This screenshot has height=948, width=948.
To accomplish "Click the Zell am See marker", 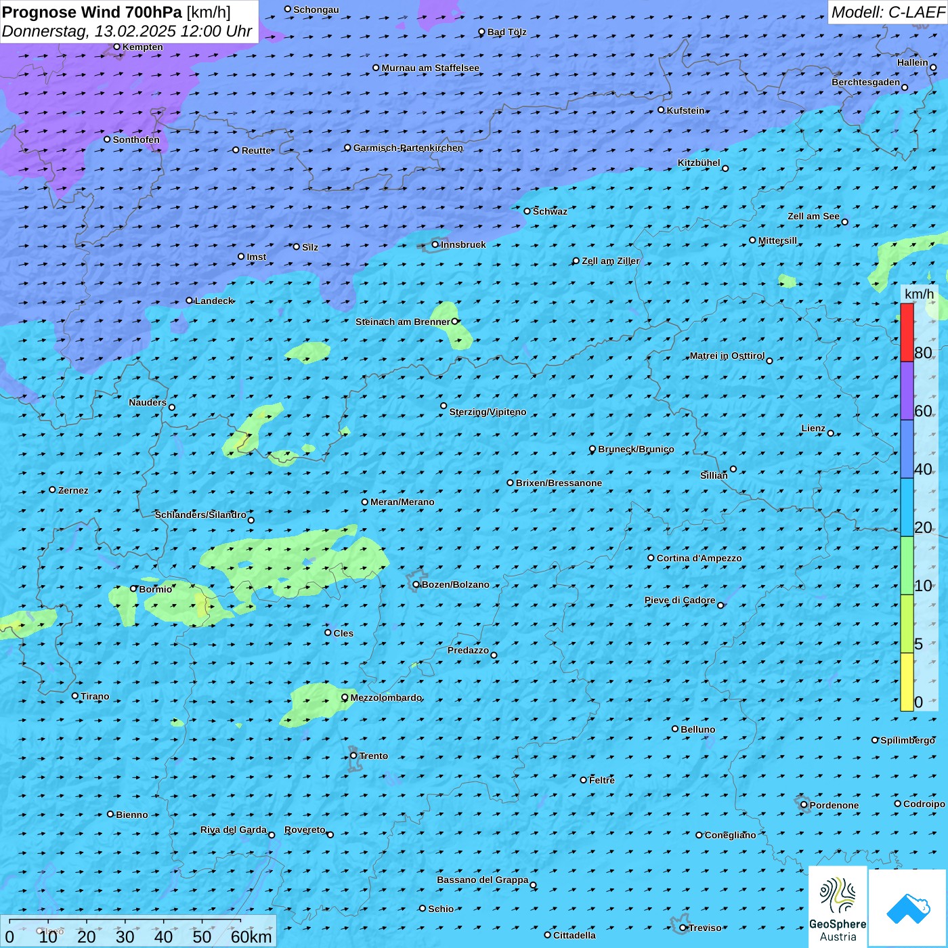I will (x=844, y=222).
